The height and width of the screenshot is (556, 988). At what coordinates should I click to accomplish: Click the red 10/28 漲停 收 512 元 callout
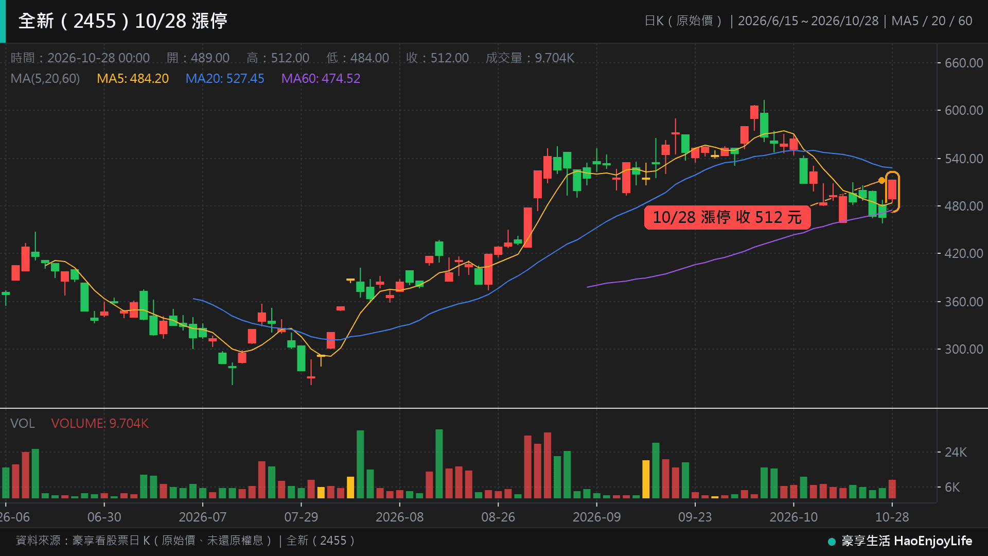tap(727, 217)
